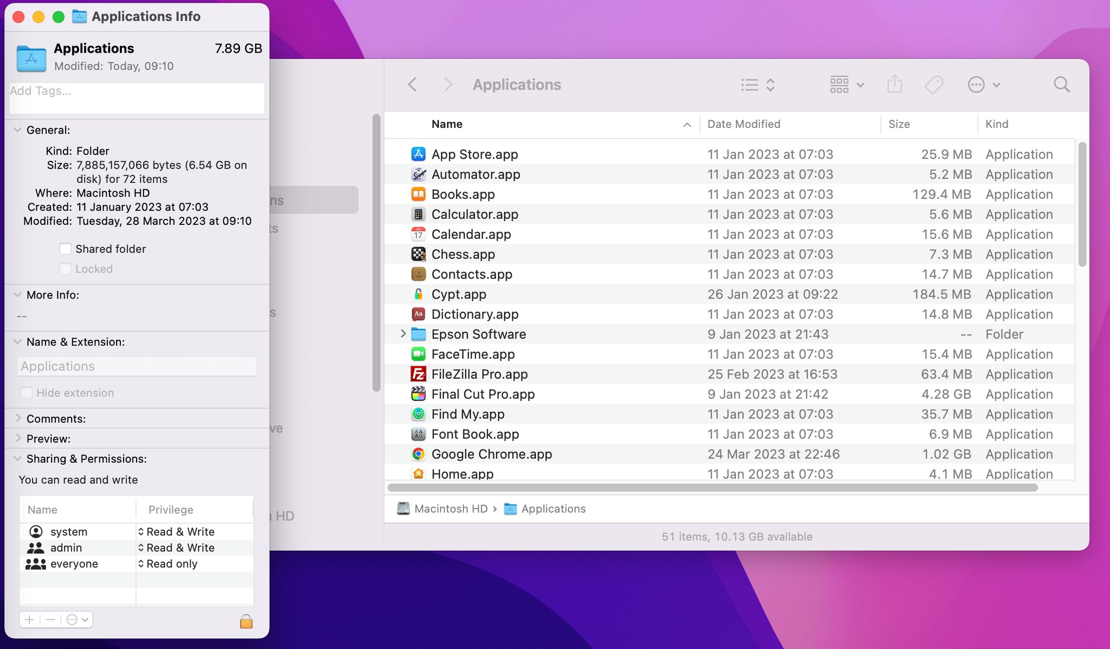Toggle the Locked checkbox
This screenshot has height=649, width=1110.
pyautogui.click(x=65, y=269)
